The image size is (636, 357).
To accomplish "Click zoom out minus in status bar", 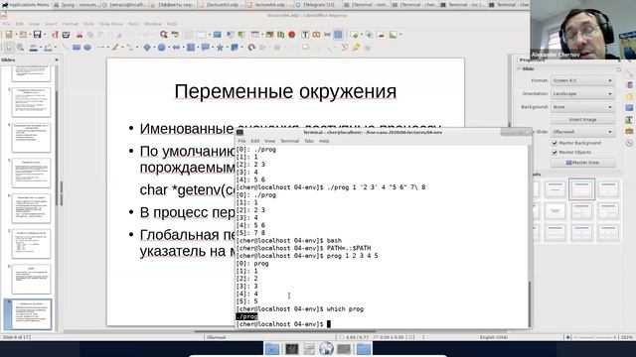I will [x=575, y=337].
